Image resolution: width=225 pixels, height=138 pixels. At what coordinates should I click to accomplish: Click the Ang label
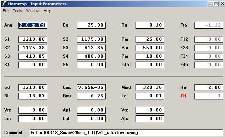[8, 25]
